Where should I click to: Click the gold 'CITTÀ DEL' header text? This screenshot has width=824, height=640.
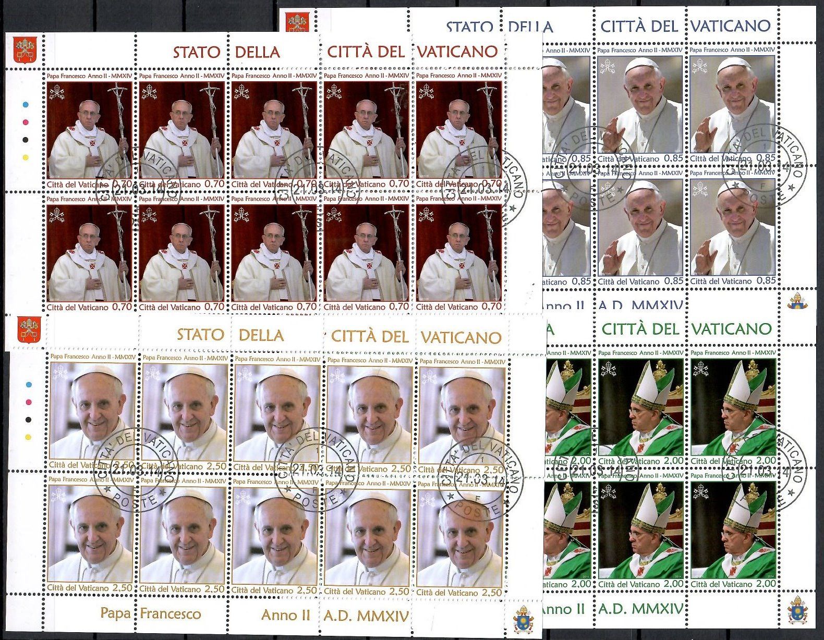pos(370,336)
